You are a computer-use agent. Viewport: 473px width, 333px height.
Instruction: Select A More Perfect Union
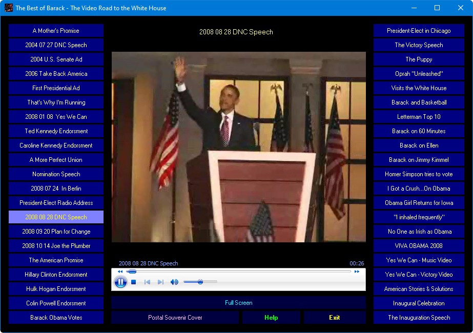pyautogui.click(x=56, y=159)
